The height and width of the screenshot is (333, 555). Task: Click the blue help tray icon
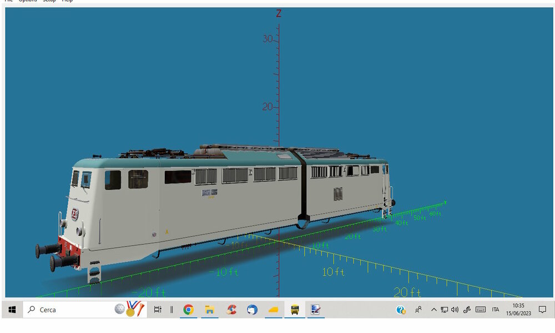coord(400,310)
